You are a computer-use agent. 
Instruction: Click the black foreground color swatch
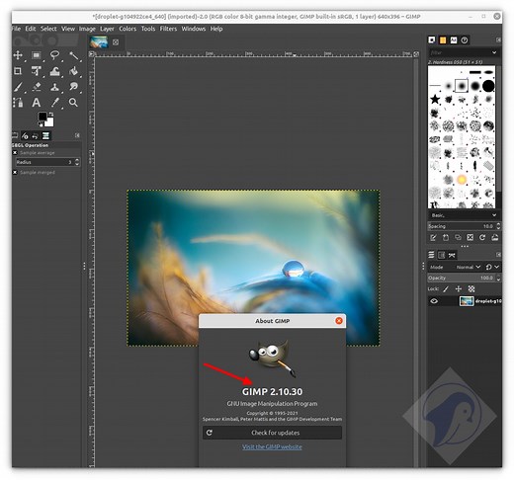click(43, 117)
